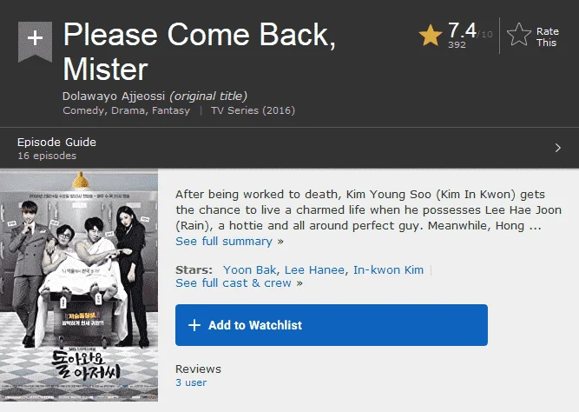Click the Add to Watchlist button
Viewport: 579px width, 412px height.
[x=332, y=325]
